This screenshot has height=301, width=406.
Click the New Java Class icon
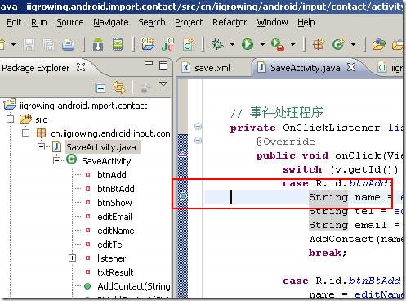338,44
